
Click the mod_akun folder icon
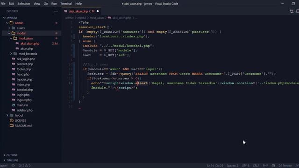(x=15, y=38)
